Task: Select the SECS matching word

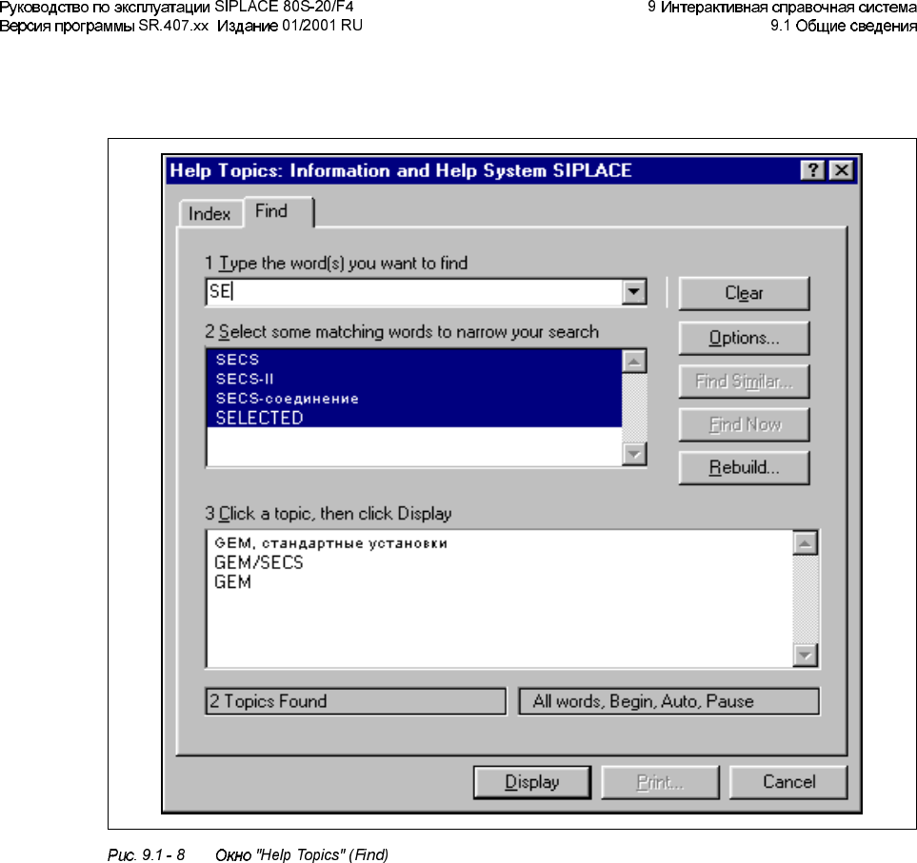Action: pos(414,360)
